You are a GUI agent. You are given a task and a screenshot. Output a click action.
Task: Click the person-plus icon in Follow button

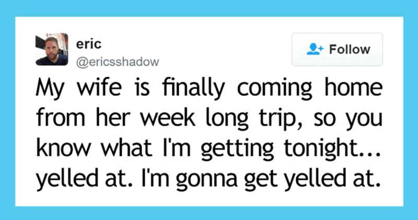click(315, 50)
